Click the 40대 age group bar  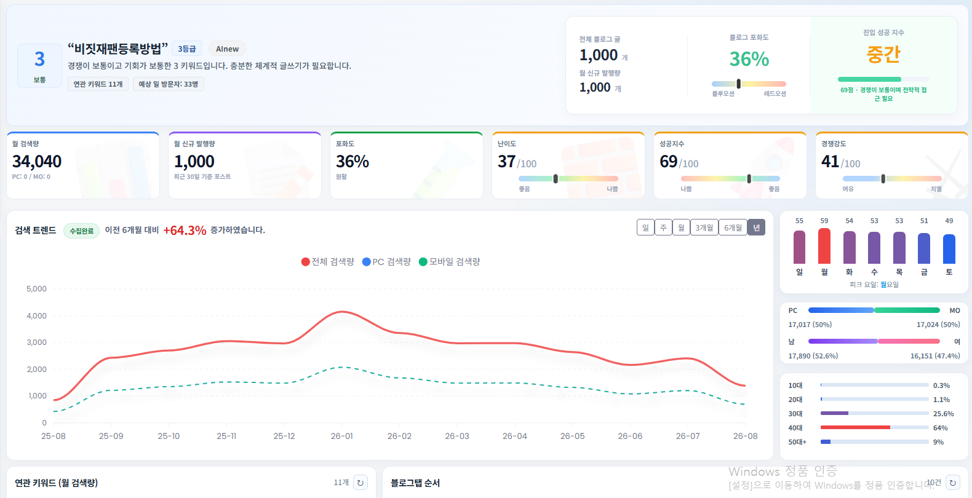click(x=874, y=427)
